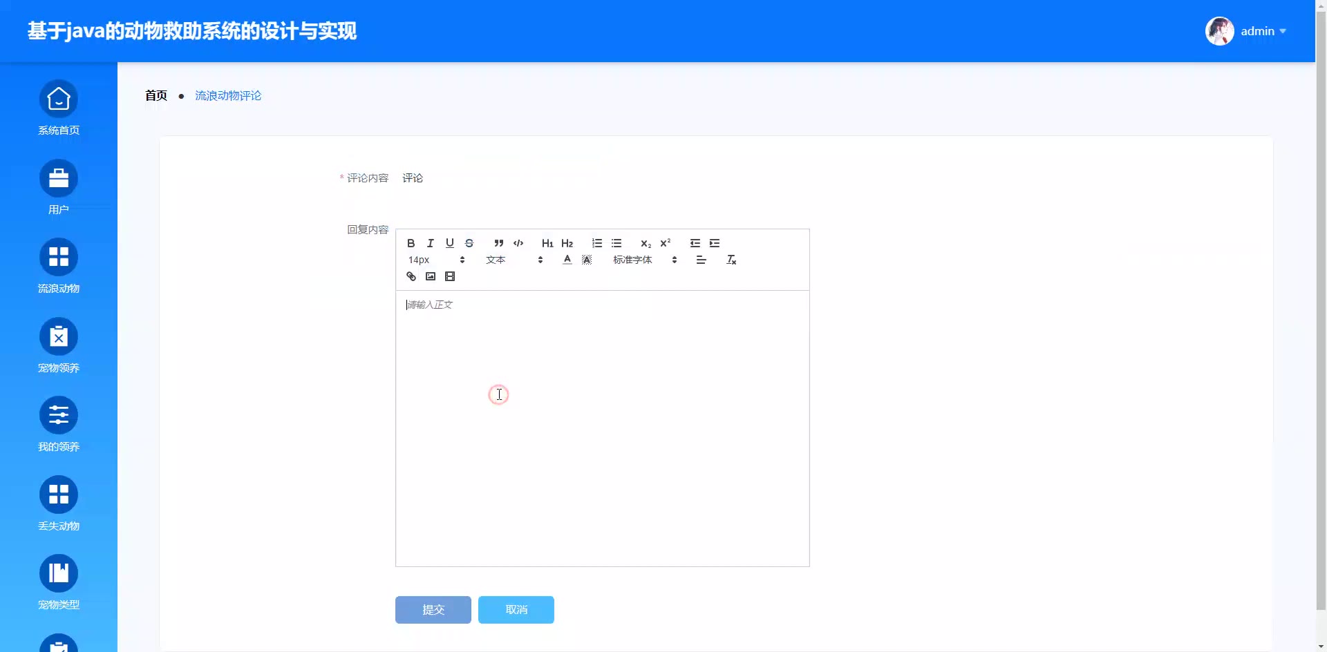Screen dimensions: 1327x652
Task: Toggle strikethrough formatting in editor
Action: (469, 243)
